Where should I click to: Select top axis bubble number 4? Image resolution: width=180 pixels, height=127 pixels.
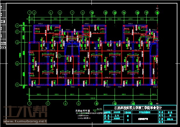pyautogui.click(x=51, y=13)
